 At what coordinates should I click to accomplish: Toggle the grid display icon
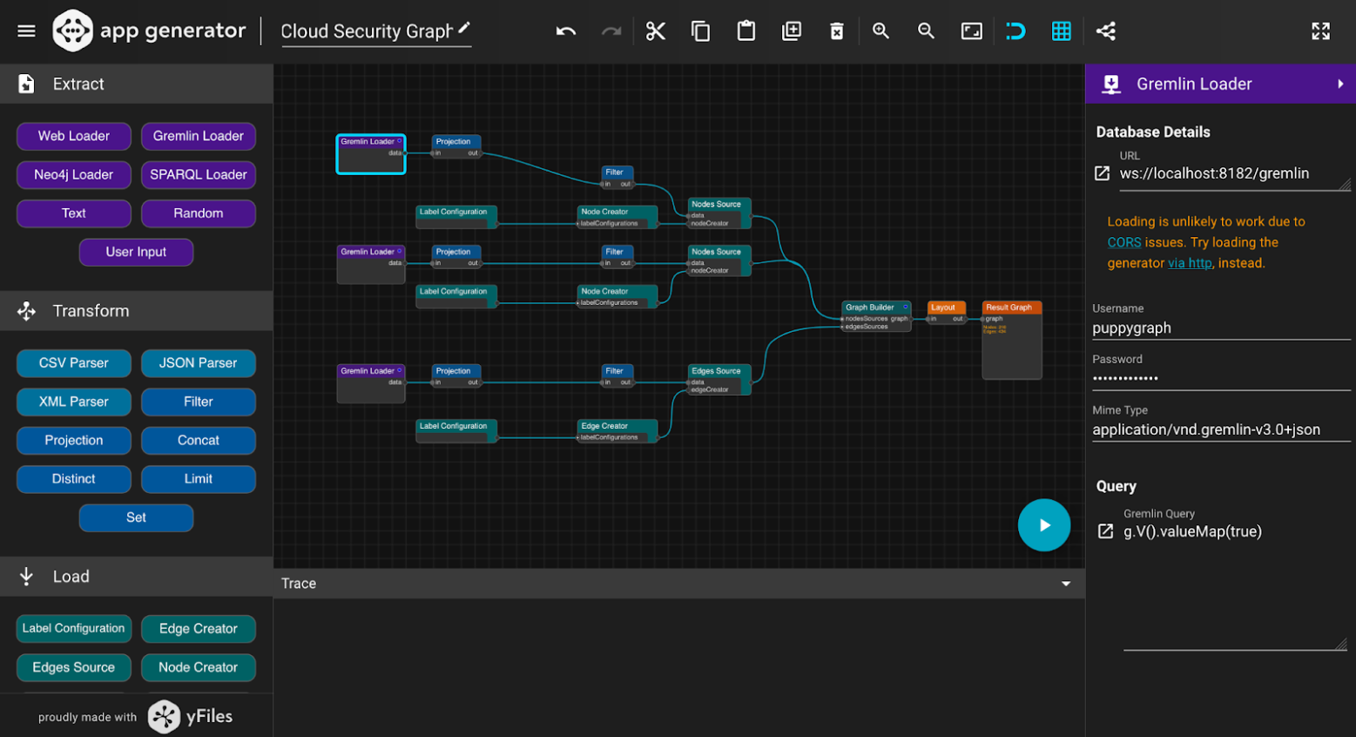1062,30
